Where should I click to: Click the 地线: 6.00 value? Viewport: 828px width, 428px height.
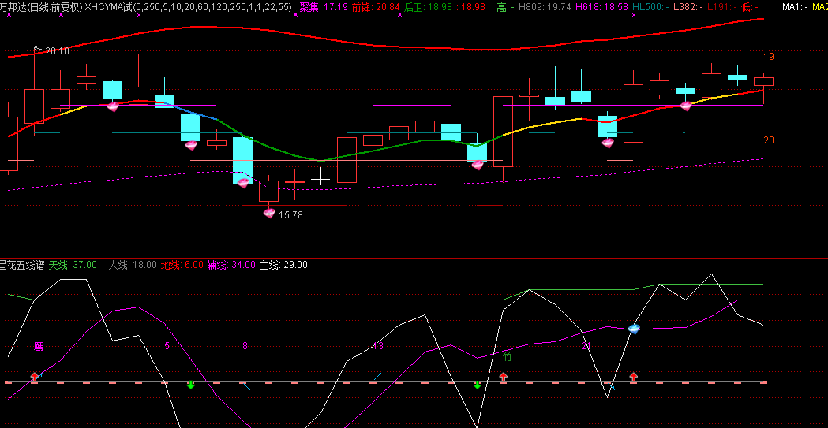(x=182, y=265)
